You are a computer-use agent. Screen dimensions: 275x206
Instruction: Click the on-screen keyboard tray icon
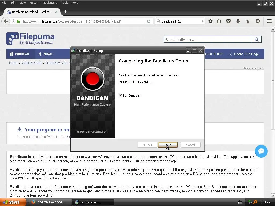pyautogui.click(x=240, y=202)
